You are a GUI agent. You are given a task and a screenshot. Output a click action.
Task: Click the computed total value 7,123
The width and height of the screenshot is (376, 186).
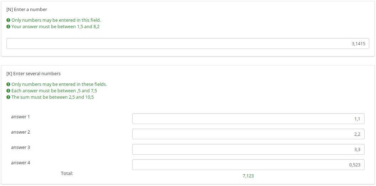(x=248, y=176)
